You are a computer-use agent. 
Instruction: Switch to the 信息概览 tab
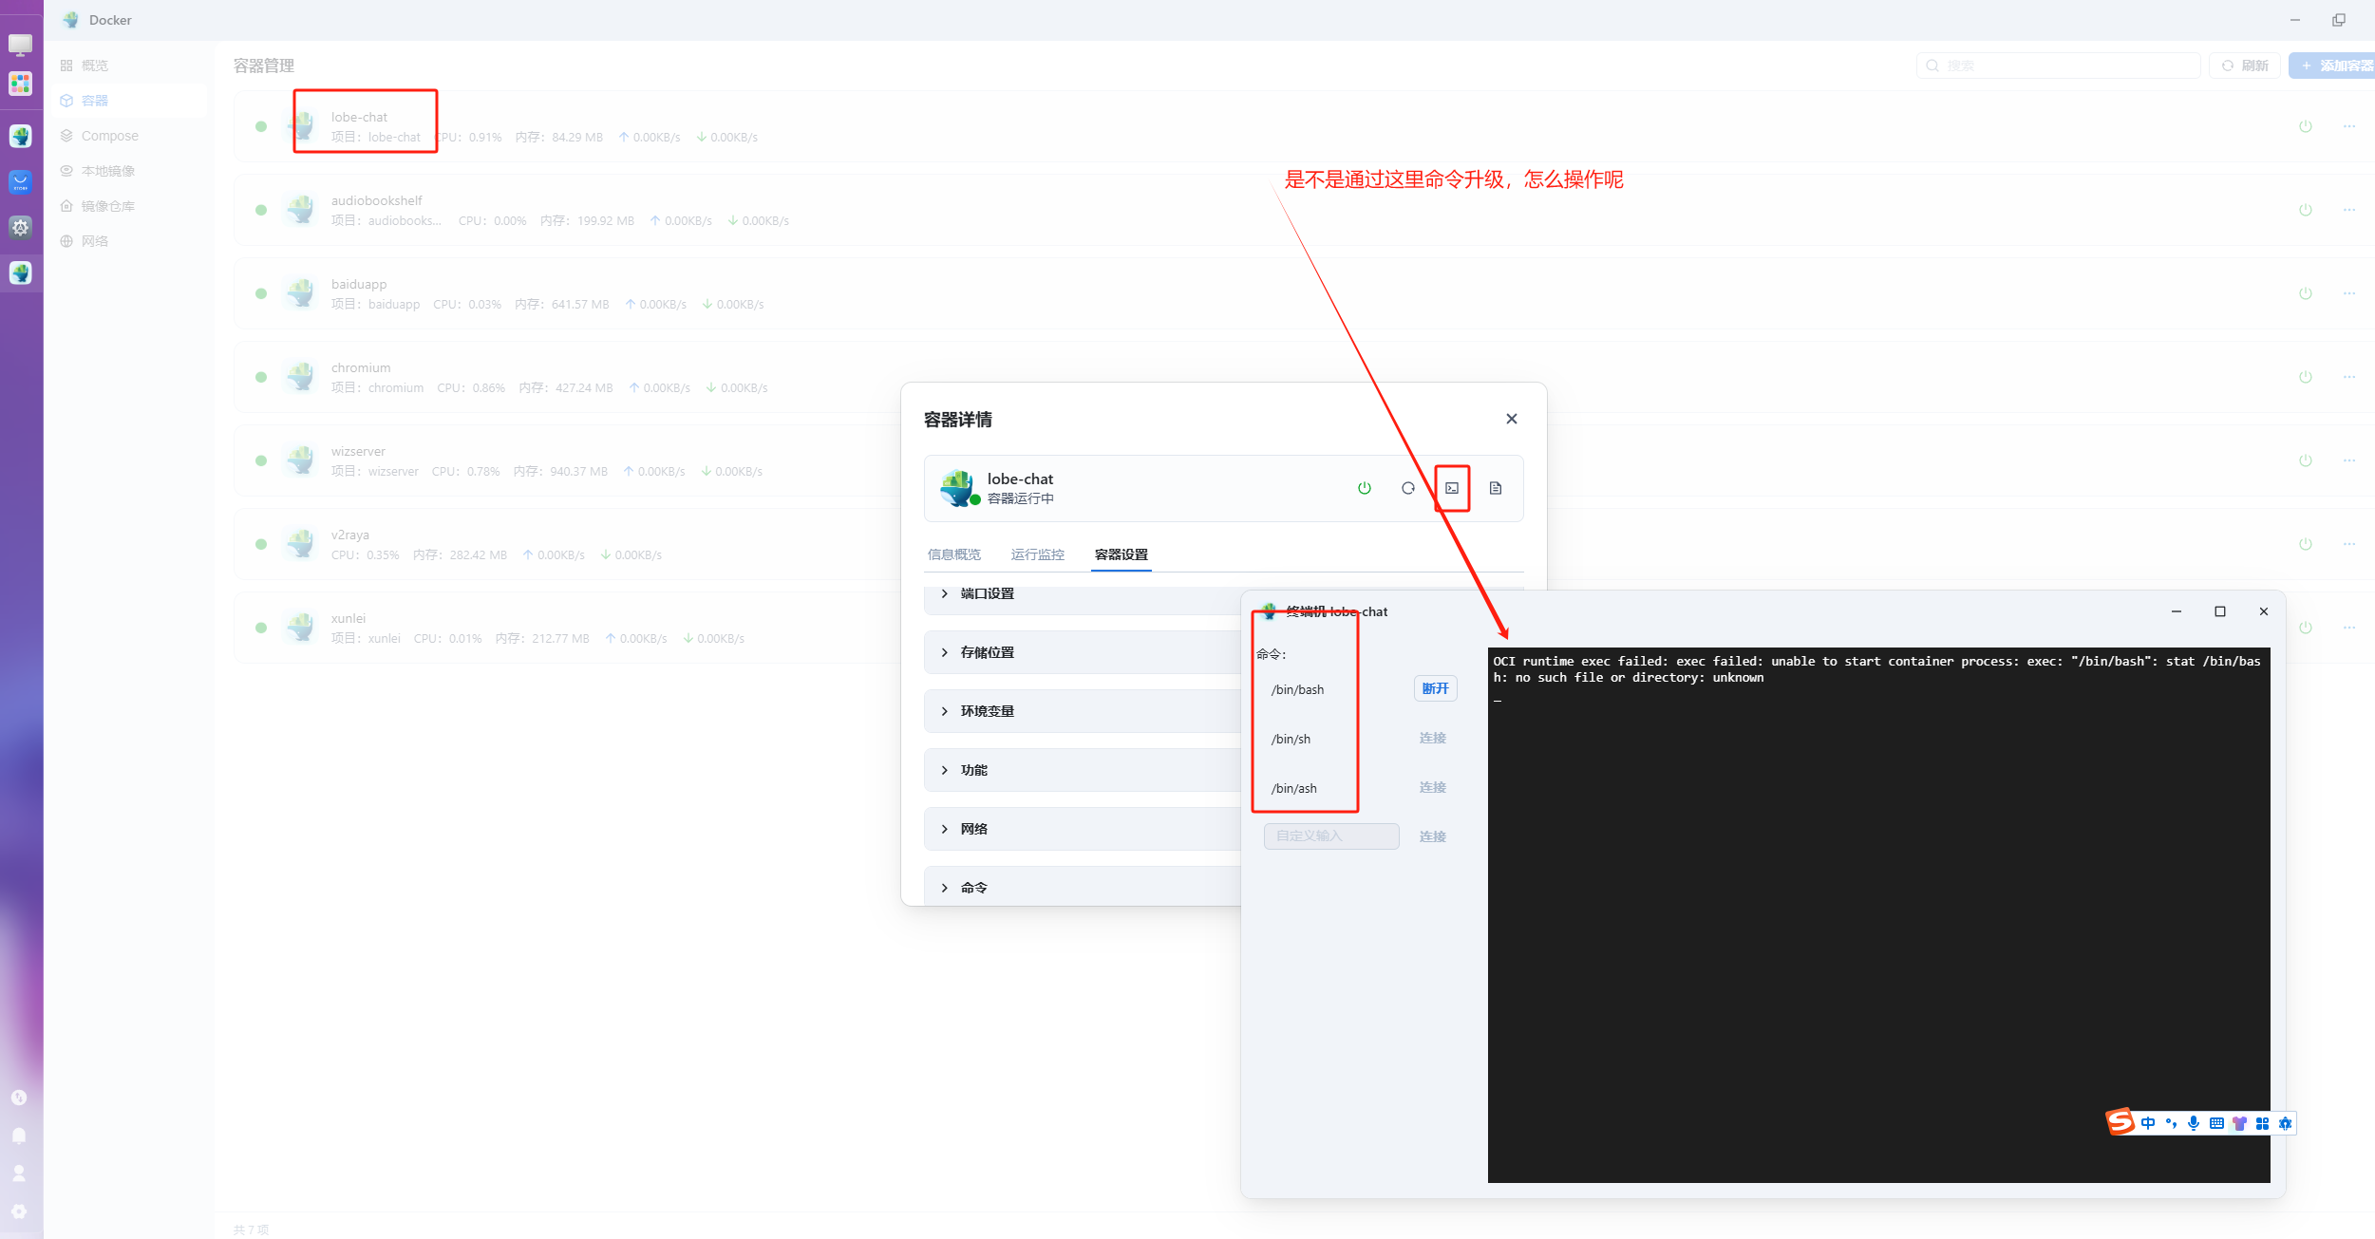point(953,554)
